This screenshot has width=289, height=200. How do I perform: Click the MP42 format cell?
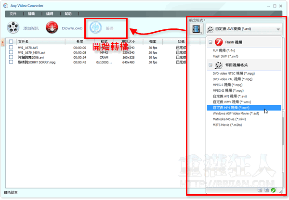click(104, 52)
